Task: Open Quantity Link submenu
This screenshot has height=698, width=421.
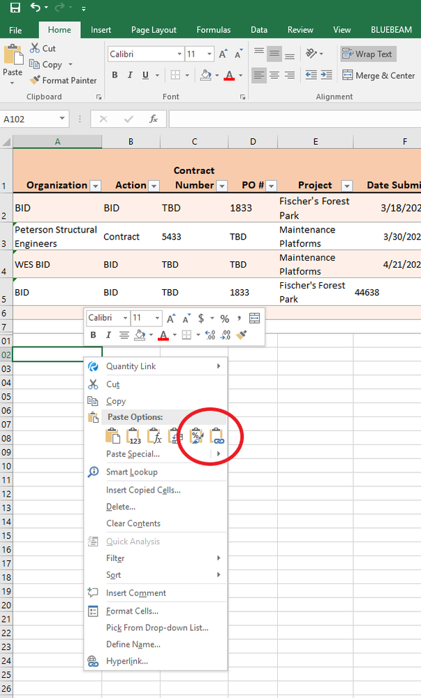Action: [155, 366]
